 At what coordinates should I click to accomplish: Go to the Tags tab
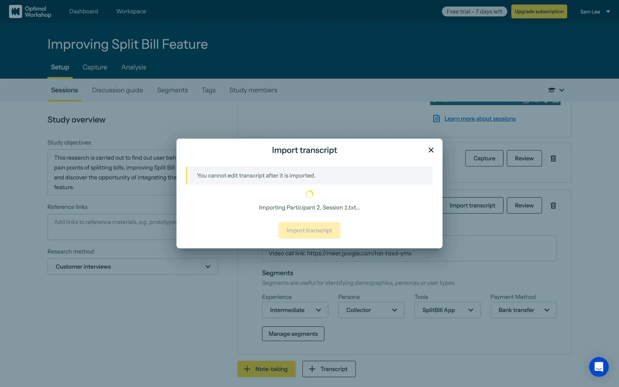209,90
